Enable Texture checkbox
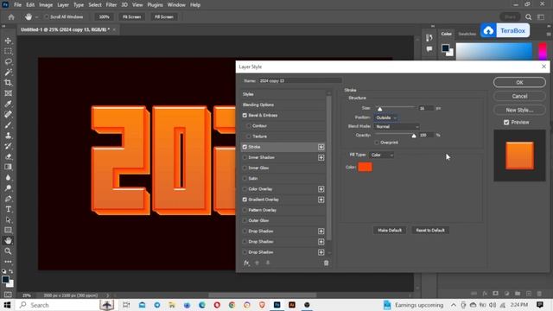 point(249,136)
